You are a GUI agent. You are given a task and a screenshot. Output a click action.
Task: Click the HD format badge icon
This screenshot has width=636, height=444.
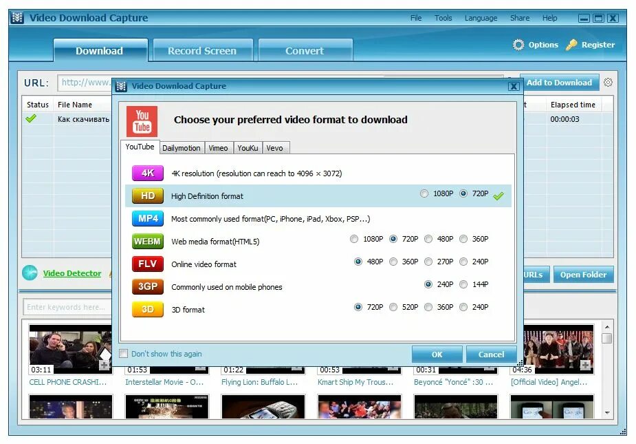[x=148, y=195]
